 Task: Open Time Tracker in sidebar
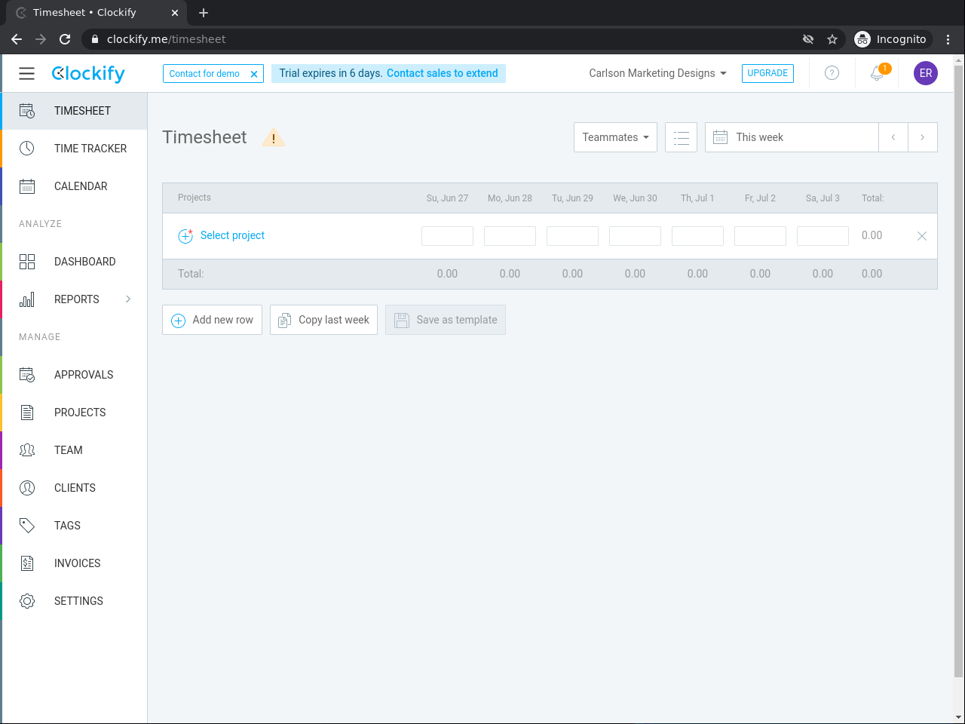(74, 149)
